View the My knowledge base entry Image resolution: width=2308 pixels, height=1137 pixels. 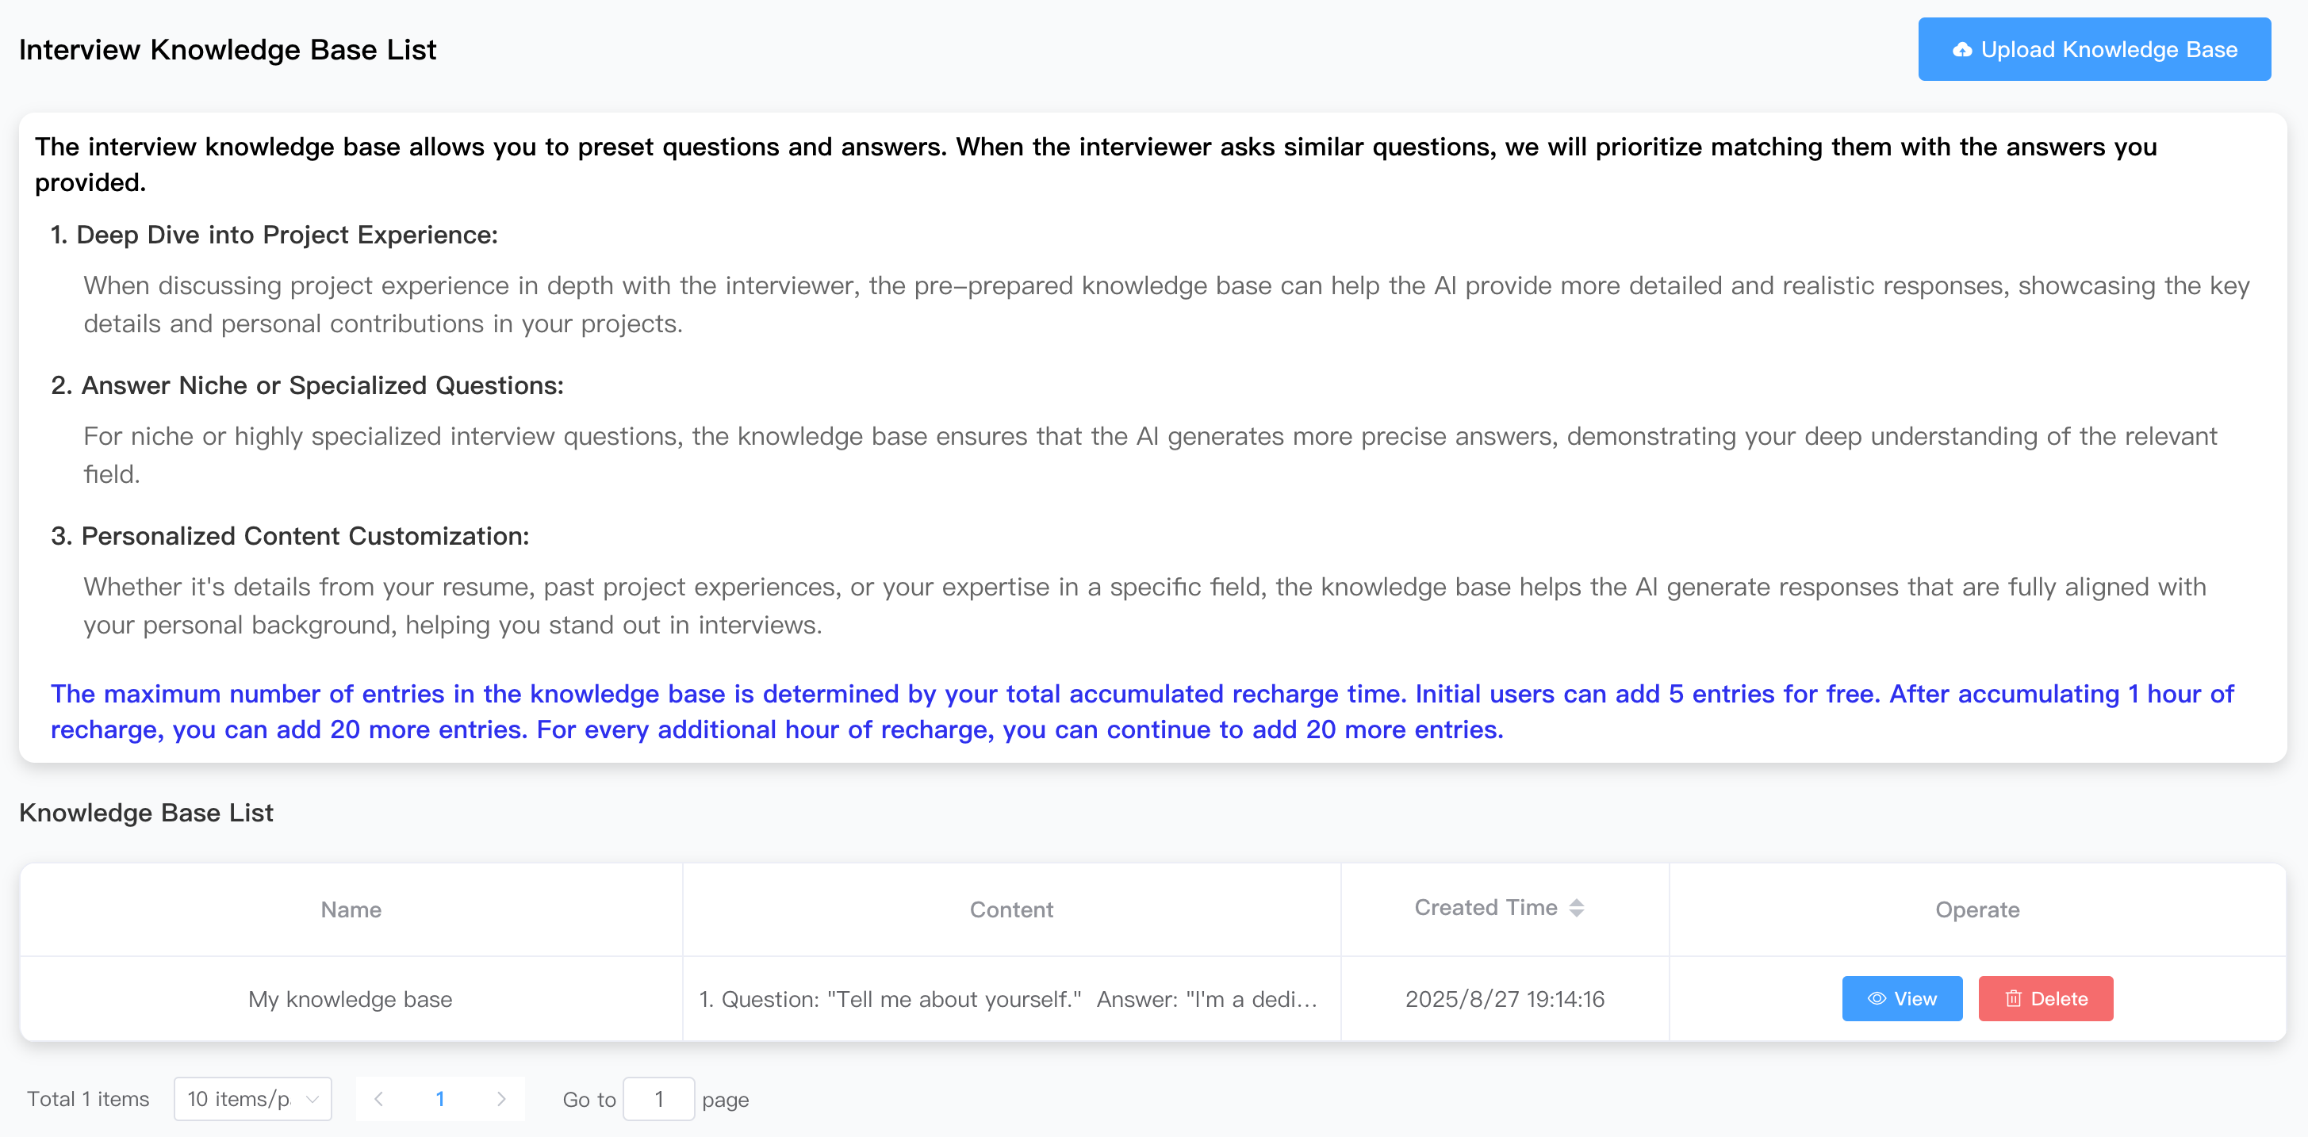1901,998
